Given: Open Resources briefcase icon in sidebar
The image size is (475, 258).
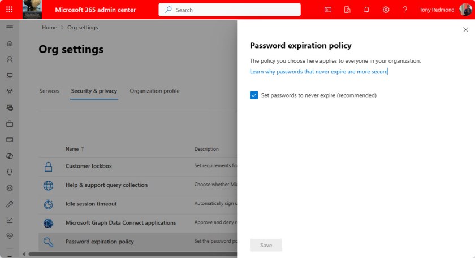Looking at the screenshot, I should pos(10,124).
